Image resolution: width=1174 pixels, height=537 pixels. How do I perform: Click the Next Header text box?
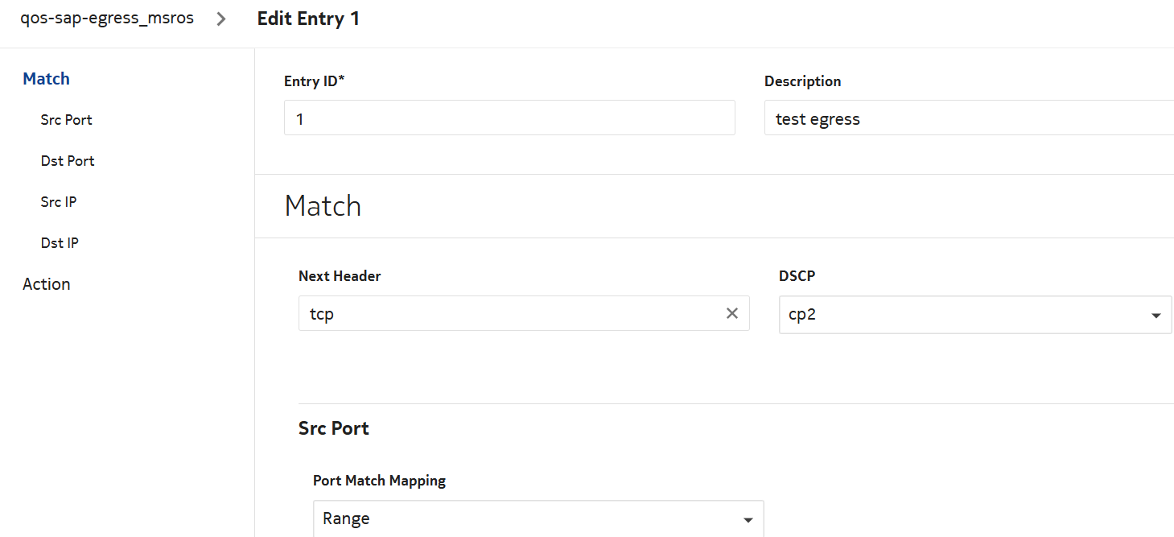pyautogui.click(x=507, y=314)
